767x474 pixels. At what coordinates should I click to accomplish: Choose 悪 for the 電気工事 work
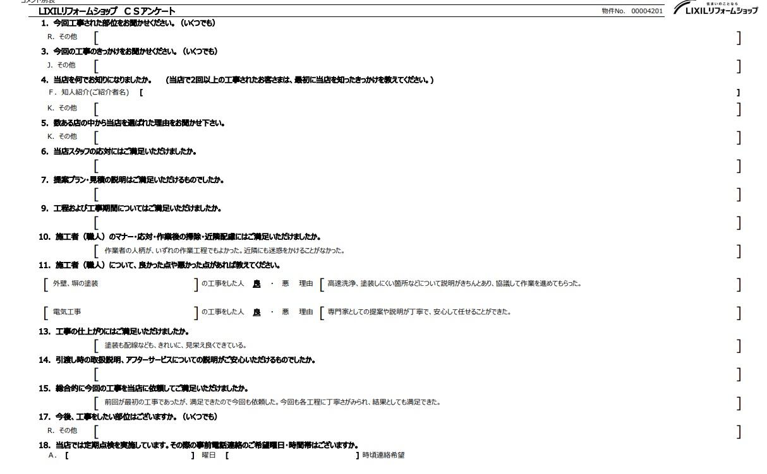[x=285, y=312]
